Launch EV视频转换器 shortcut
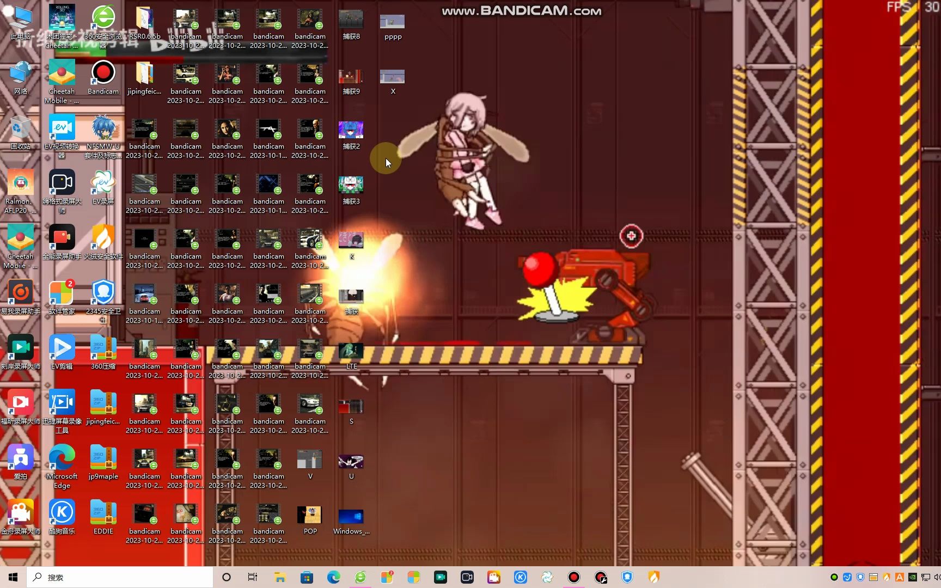Viewport: 941px width, 588px height. pos(62,137)
